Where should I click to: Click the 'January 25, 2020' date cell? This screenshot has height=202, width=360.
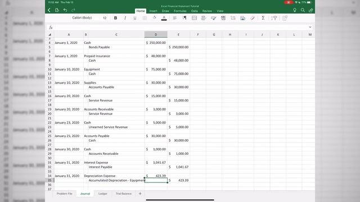click(67, 136)
